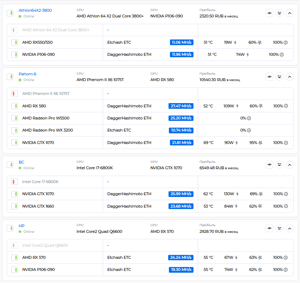Screen dimensions: 300x283
Task: Click the 24.24 MH/s hashrate badge
Action: pos(181,258)
